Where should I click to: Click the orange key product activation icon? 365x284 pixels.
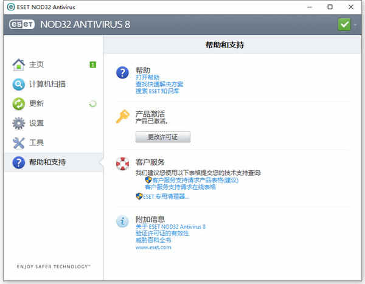coord(123,116)
